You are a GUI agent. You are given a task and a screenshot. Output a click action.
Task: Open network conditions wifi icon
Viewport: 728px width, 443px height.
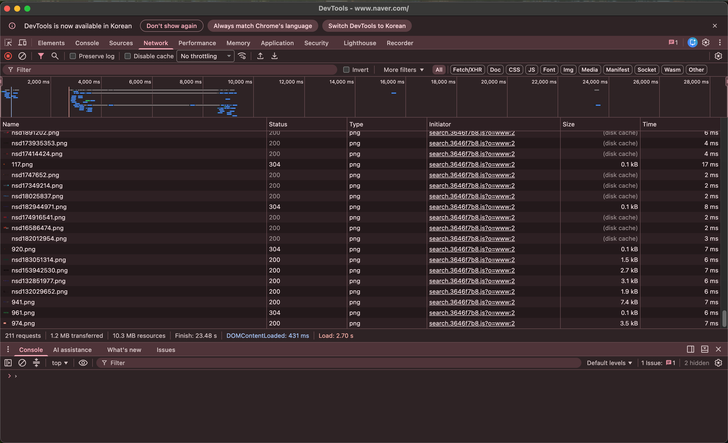(x=242, y=56)
